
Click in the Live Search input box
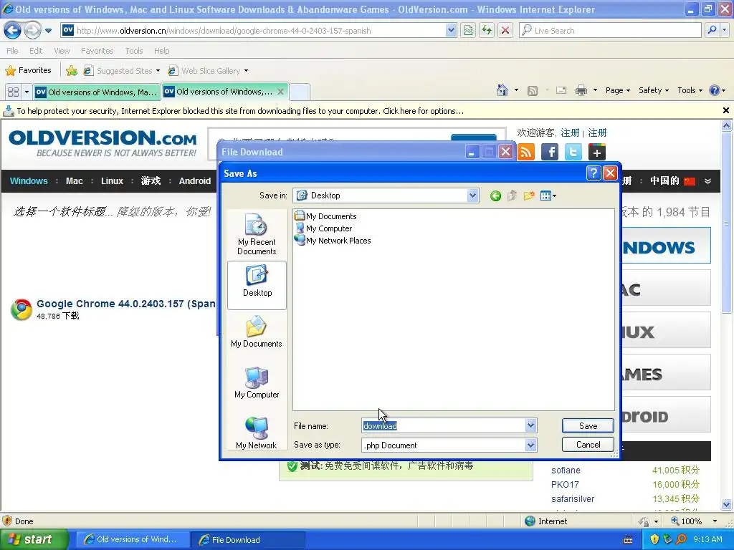(x=611, y=30)
